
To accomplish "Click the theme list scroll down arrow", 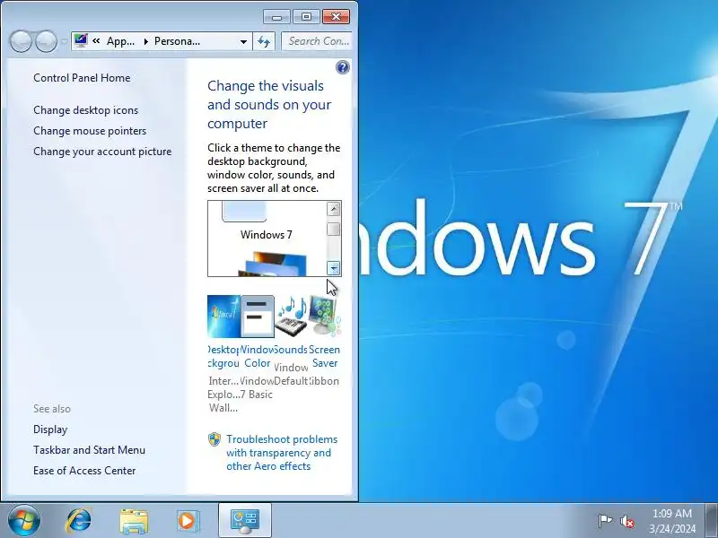I will (x=334, y=268).
